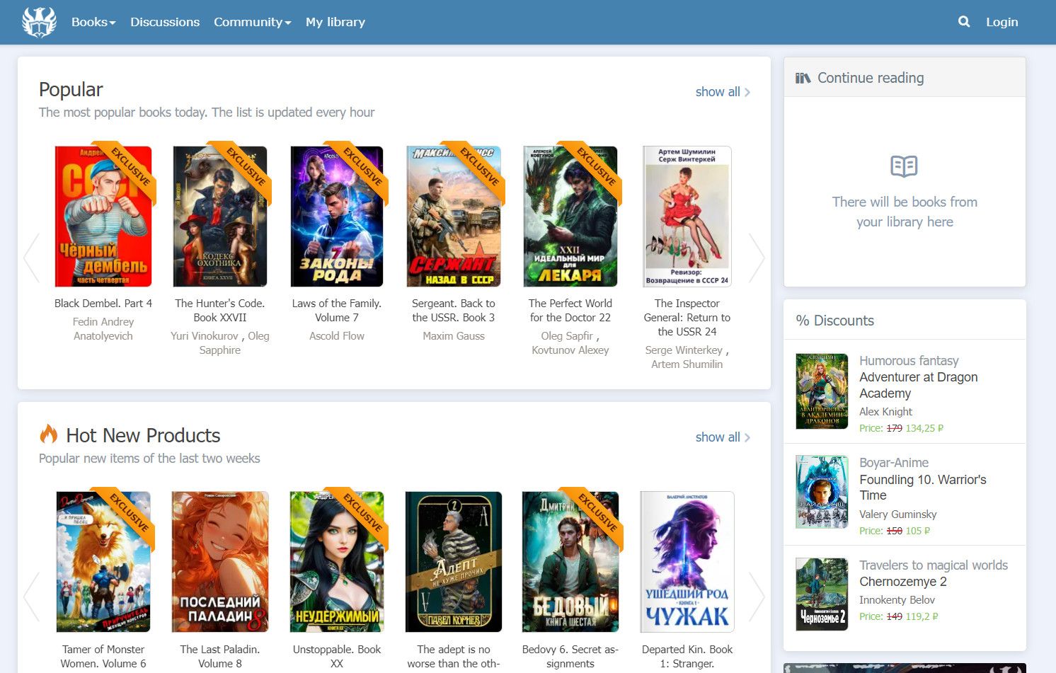
Task: Click the Chernozemye 2 title
Action: point(903,582)
